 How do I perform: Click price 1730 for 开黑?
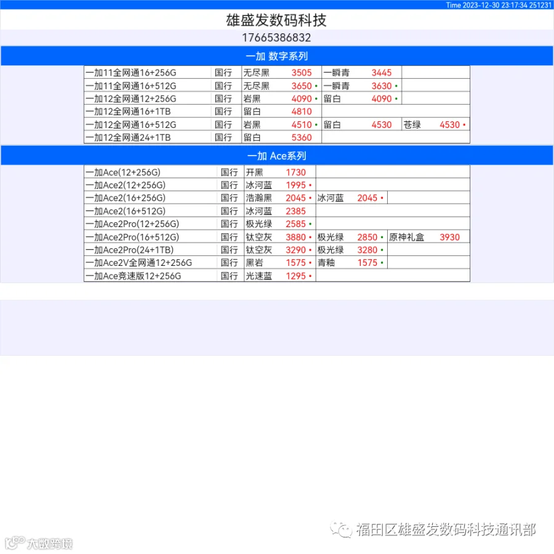(295, 172)
